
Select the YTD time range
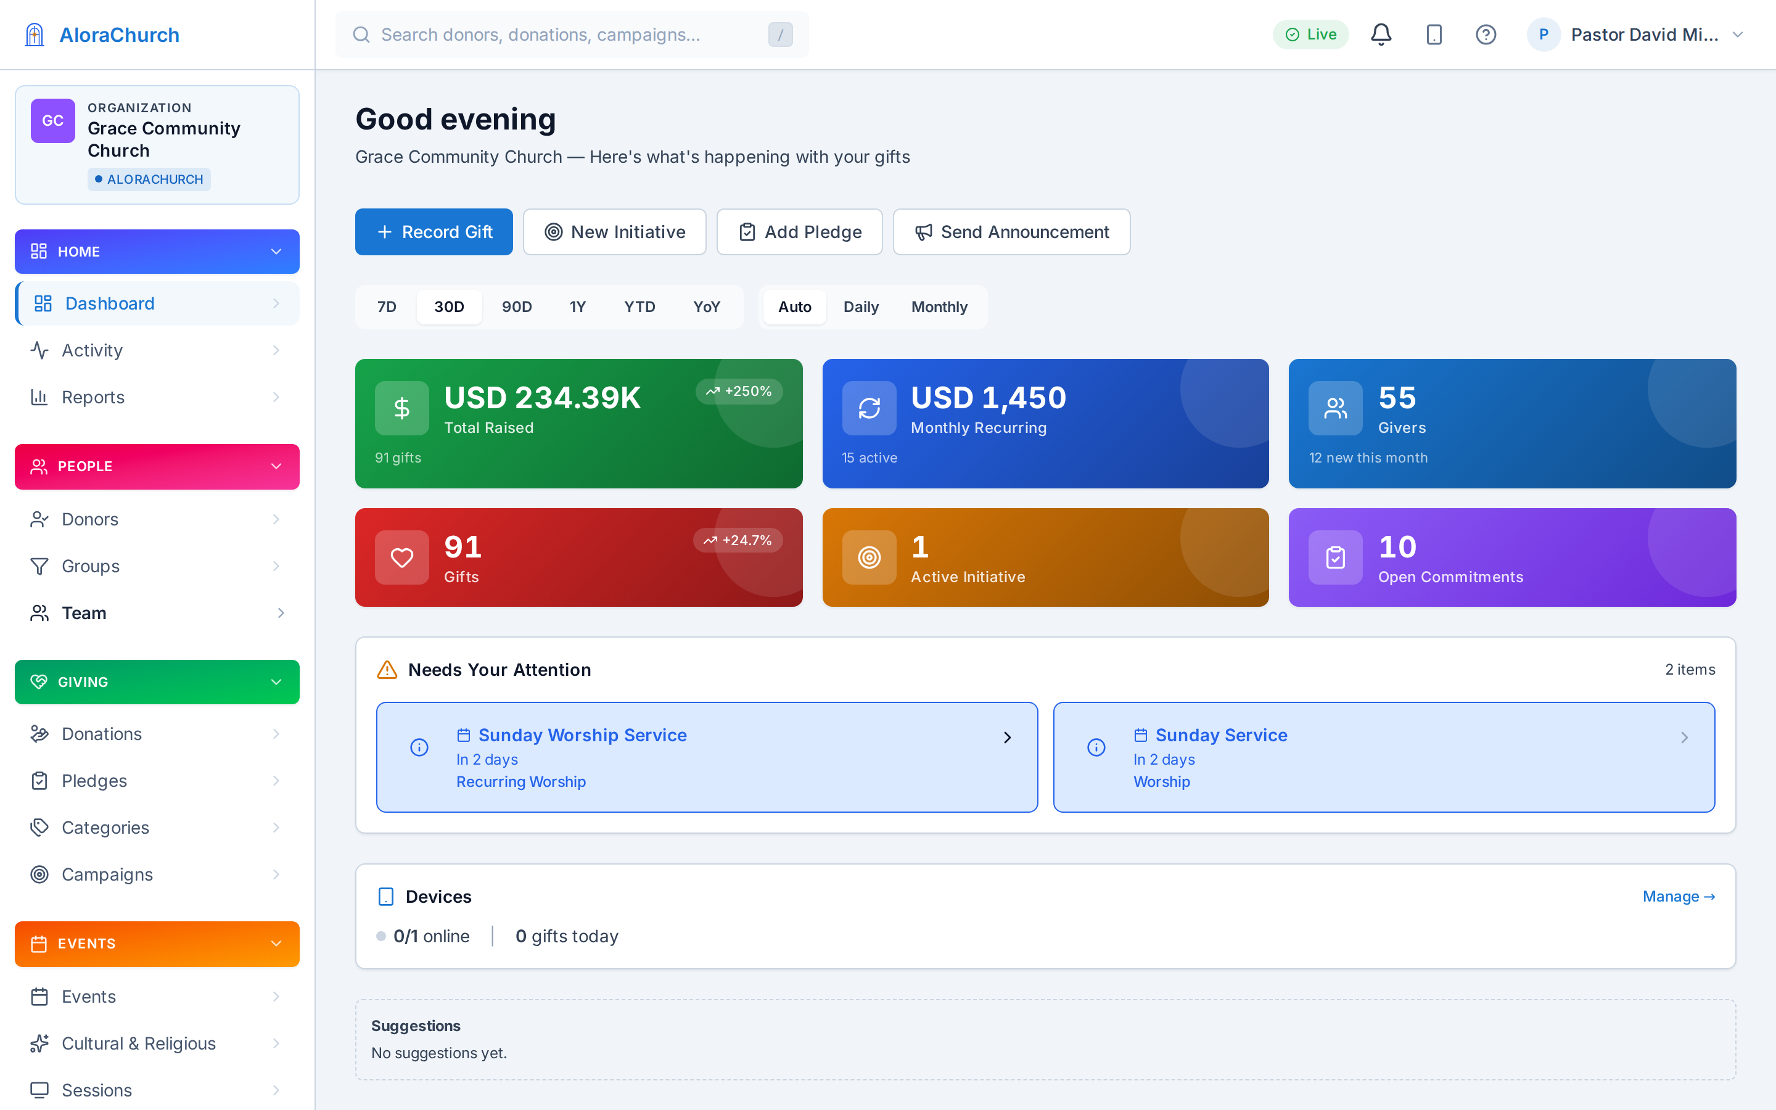639,307
